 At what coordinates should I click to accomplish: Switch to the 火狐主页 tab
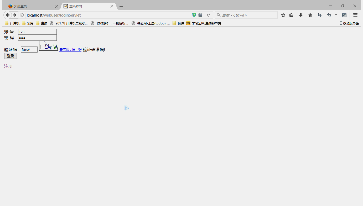click(33, 6)
